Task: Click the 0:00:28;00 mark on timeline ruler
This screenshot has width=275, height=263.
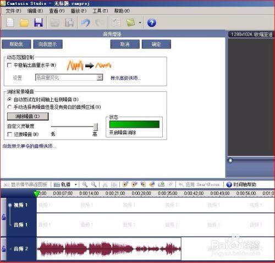Action: coord(141,193)
